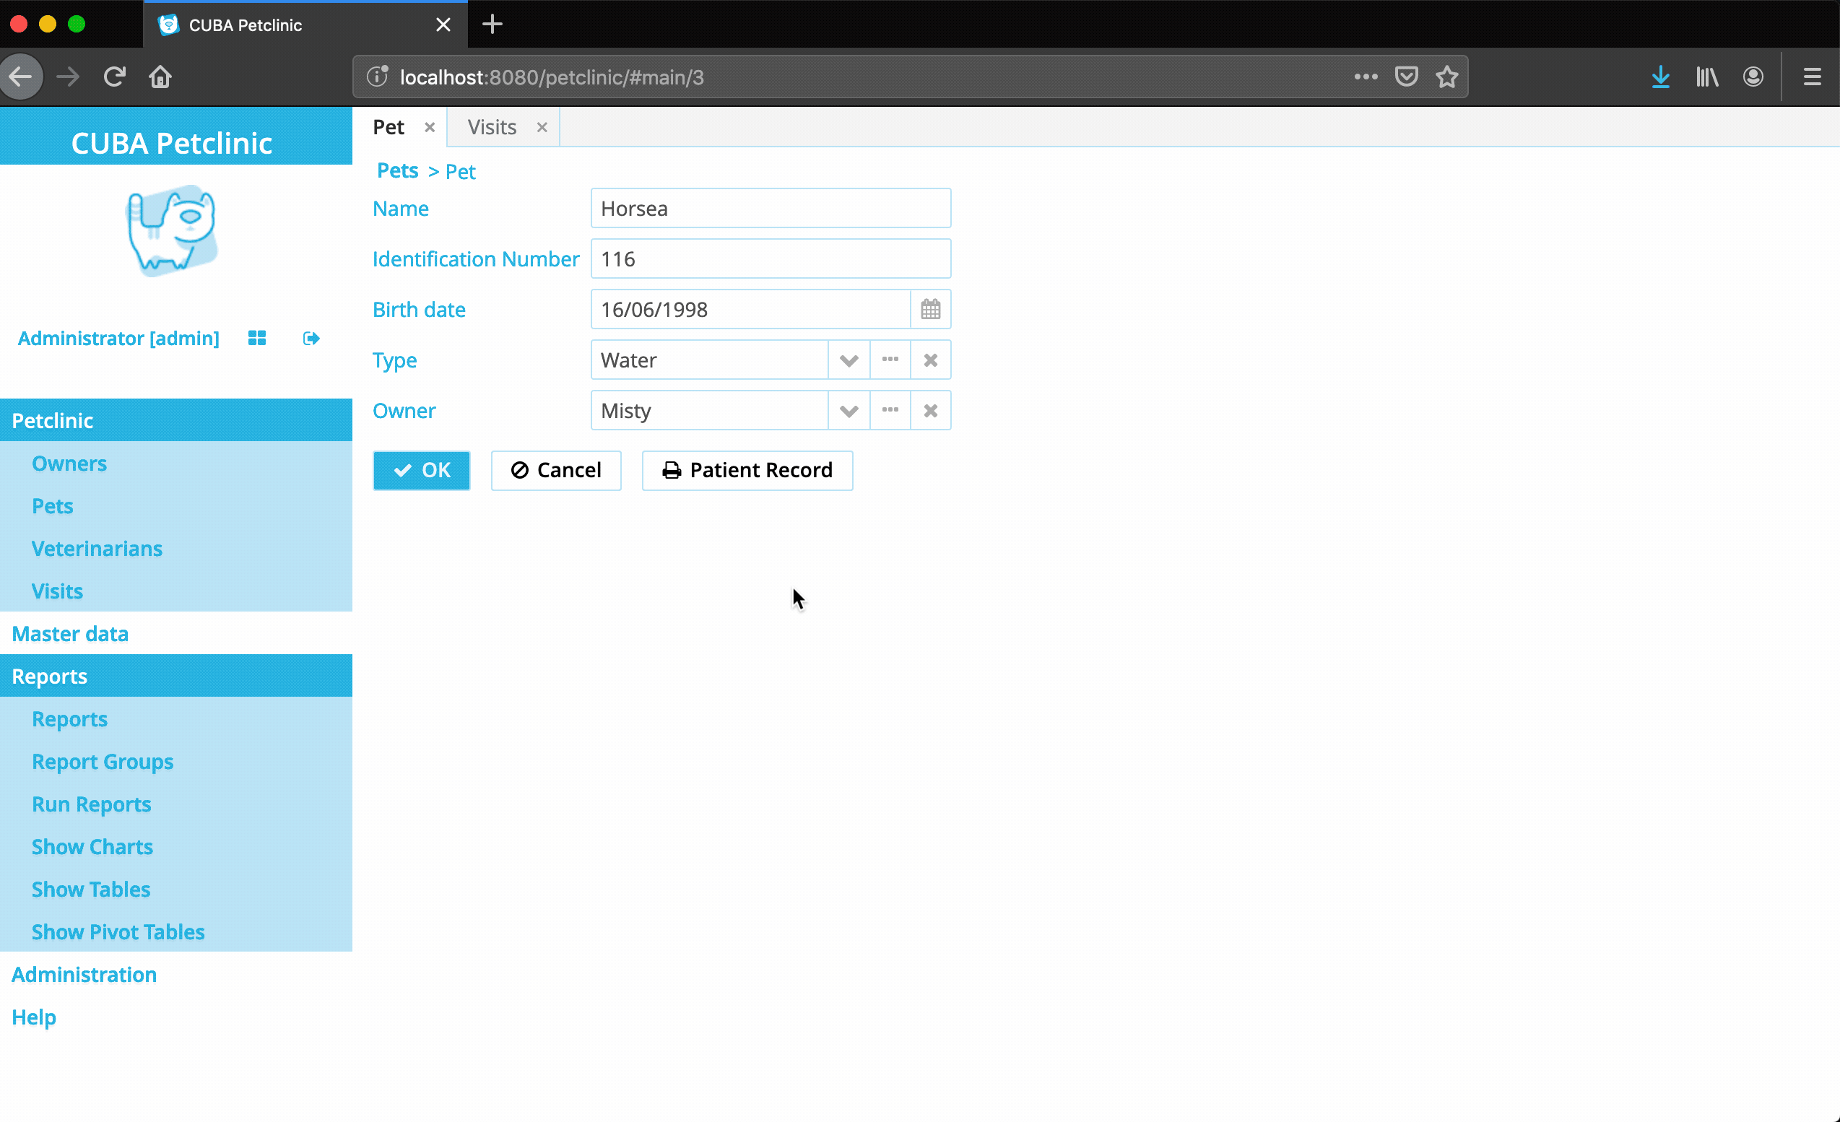Expand the Administration menu section
1840x1122 pixels.
point(84,973)
